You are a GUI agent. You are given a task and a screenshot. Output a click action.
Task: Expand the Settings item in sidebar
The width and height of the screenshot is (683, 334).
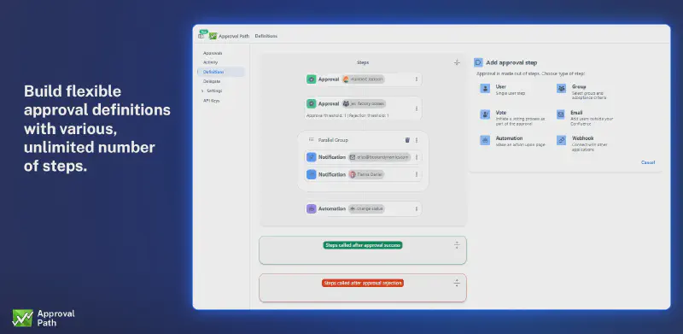coord(212,91)
